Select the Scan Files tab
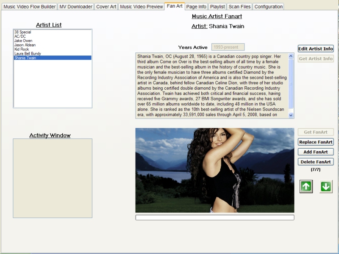The width and height of the screenshot is (339, 254). [239, 7]
